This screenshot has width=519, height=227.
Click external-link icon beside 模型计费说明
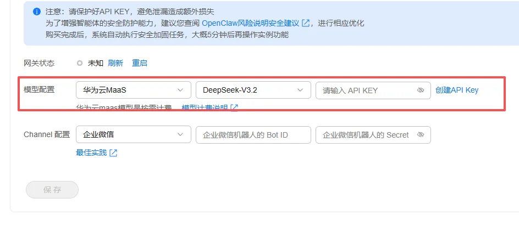click(234, 107)
